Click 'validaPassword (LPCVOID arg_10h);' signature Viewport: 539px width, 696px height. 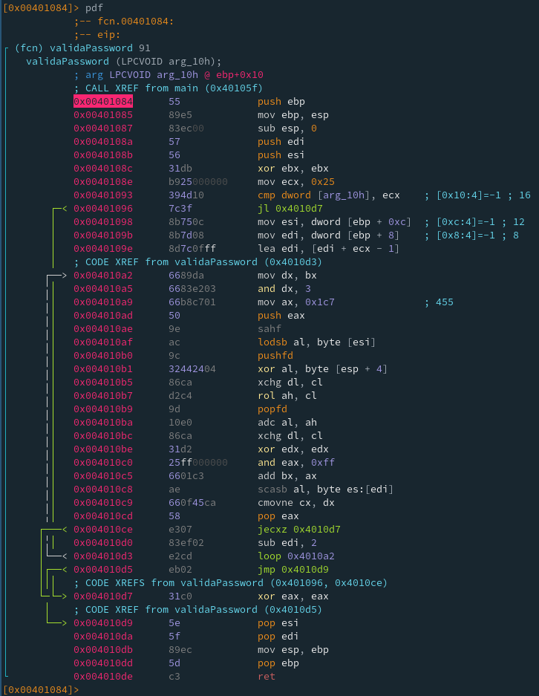124,61
